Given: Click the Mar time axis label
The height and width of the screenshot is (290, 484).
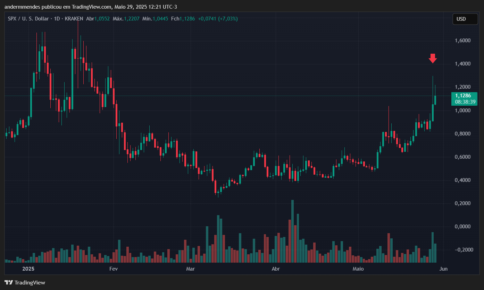Looking at the screenshot, I should [190, 269].
